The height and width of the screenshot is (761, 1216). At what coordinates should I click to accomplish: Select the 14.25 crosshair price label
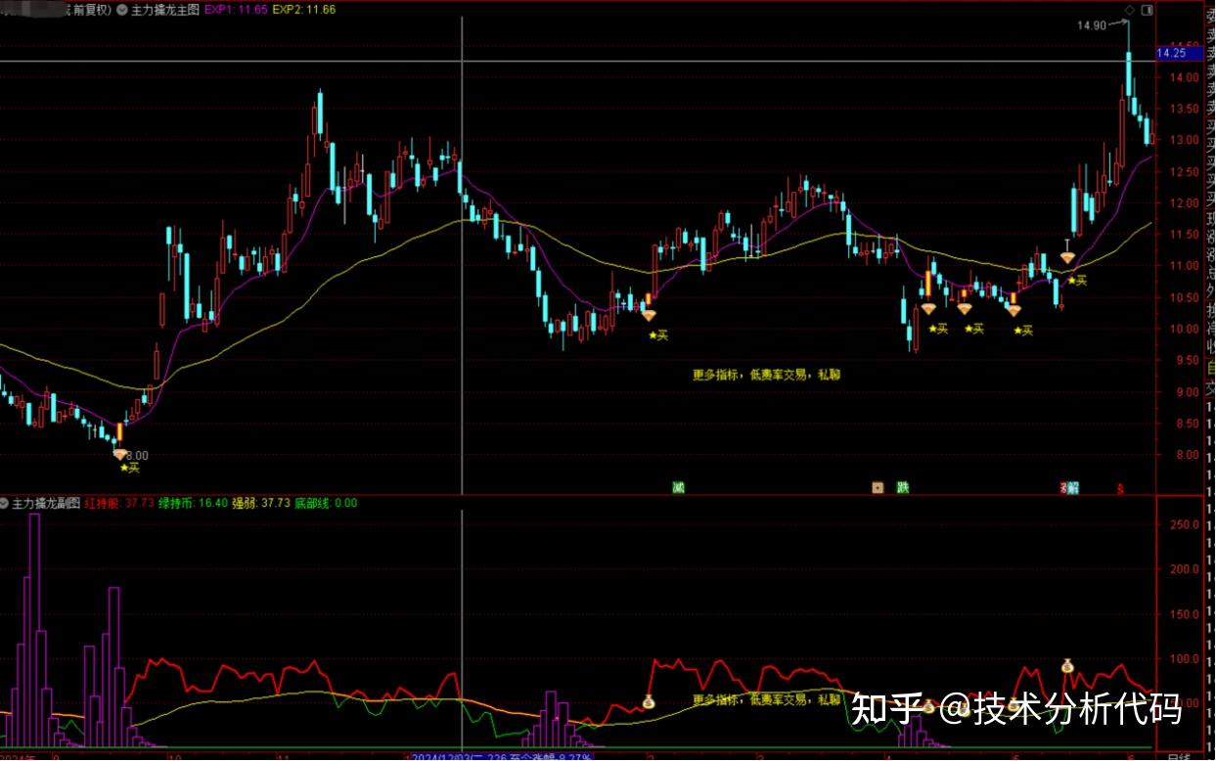[1171, 54]
